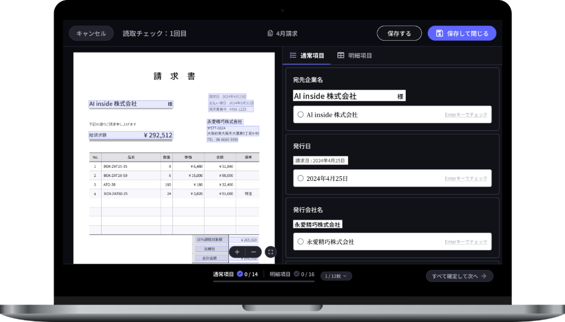Click the 保存する button
Screen dimensions: 565x322
coord(399,33)
